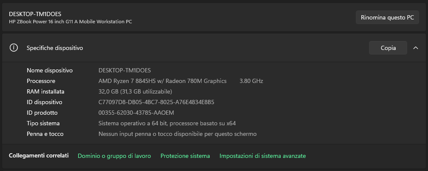
Task: Open Dominio o gruppo di lavoro link
Action: pyautogui.click(x=114, y=156)
